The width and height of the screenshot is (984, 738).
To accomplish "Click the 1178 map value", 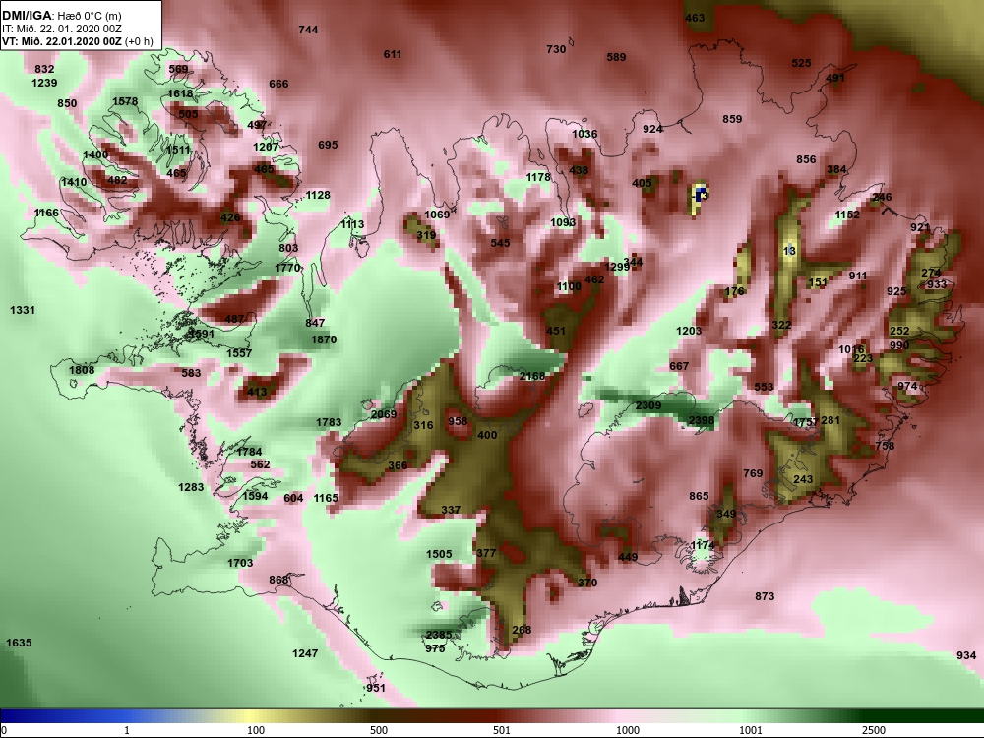I will pyautogui.click(x=538, y=177).
